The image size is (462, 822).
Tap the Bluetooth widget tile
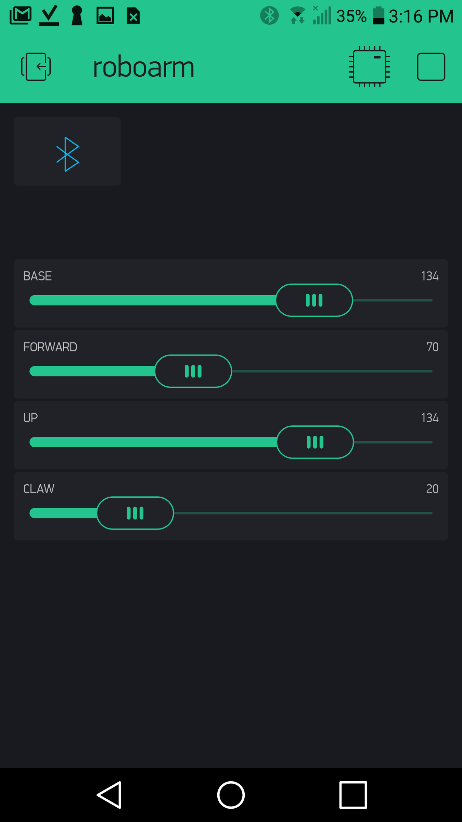[67, 151]
